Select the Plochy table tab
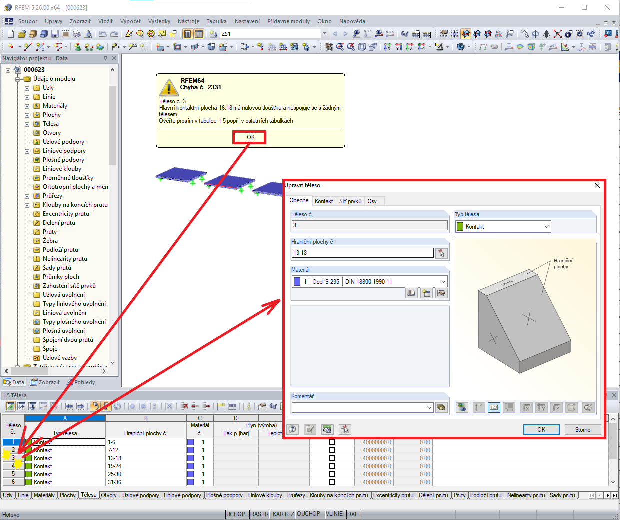Screen dimensions: 620x520 pyautogui.click(x=68, y=495)
